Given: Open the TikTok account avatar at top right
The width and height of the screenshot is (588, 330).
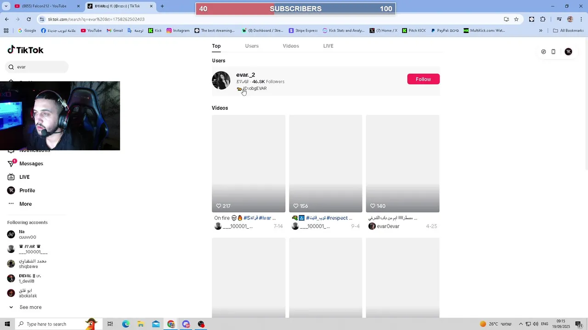Looking at the screenshot, I should pyautogui.click(x=568, y=52).
